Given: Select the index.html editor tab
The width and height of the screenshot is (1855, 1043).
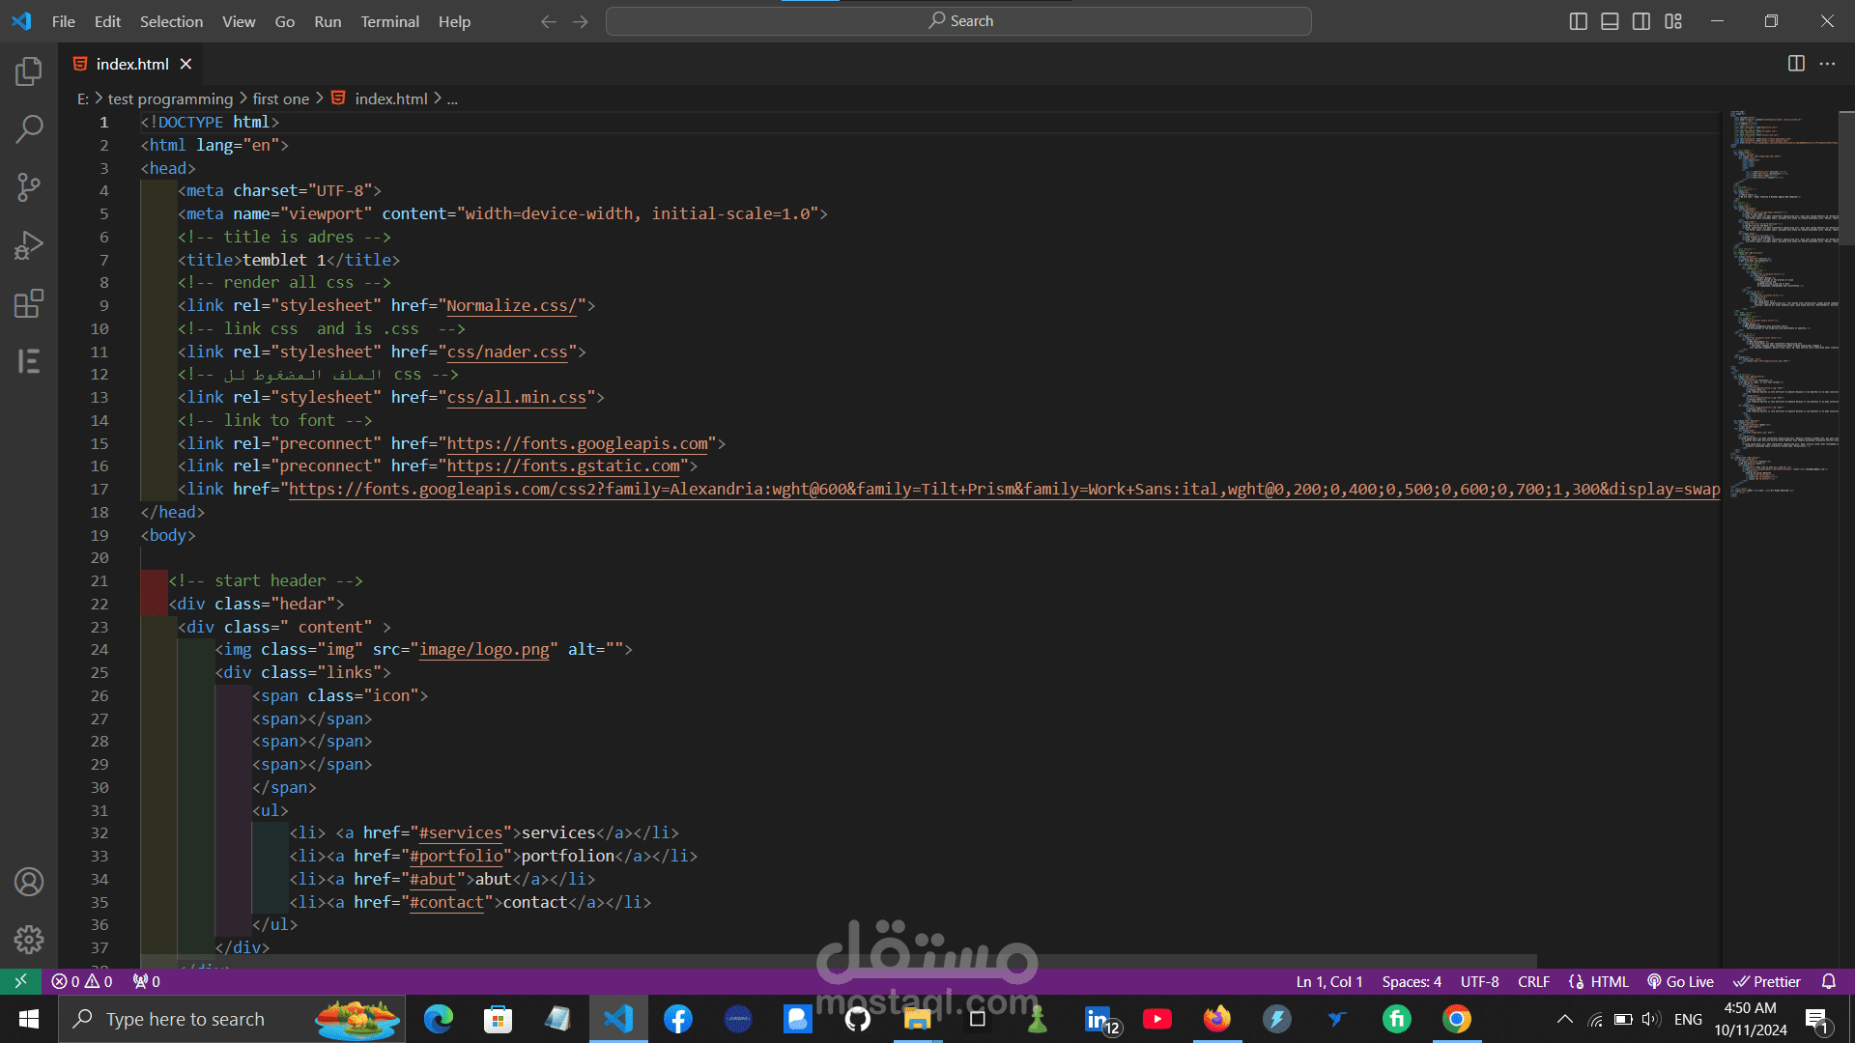Looking at the screenshot, I should click(x=131, y=64).
